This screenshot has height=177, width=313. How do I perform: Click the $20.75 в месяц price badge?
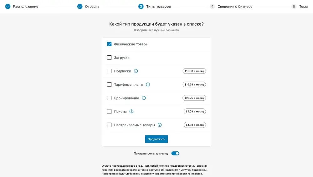[194, 98]
